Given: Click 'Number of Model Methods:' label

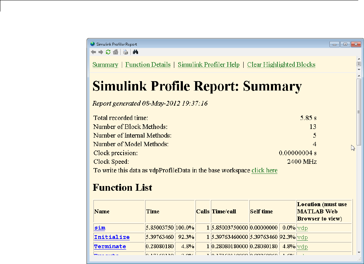Looking at the screenshot, I should [x=131, y=144].
